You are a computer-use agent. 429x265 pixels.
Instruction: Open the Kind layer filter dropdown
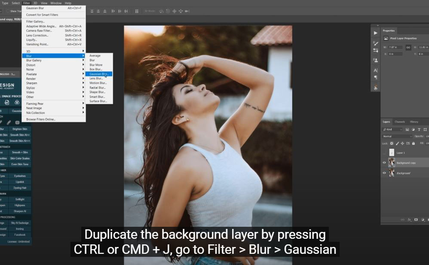coord(392,129)
